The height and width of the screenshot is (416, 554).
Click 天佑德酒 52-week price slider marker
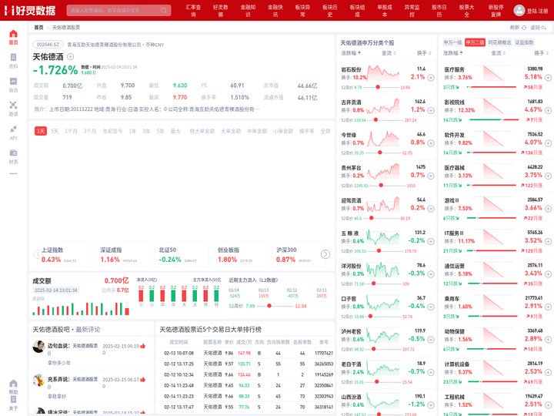[x=269, y=306]
